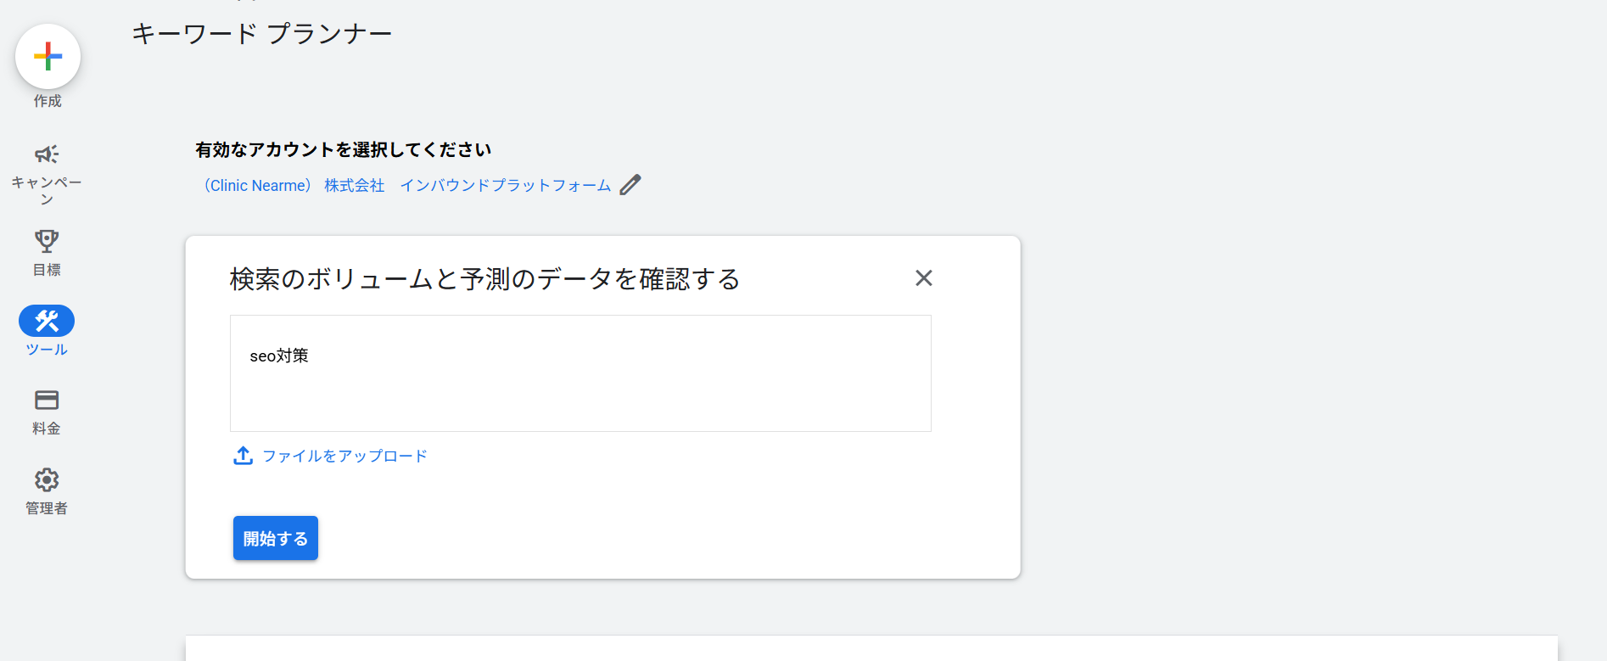1607x661 pixels.
Task: Close the search volume dialog
Action: [924, 278]
